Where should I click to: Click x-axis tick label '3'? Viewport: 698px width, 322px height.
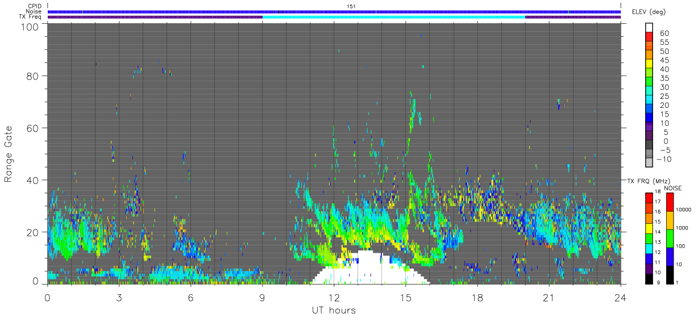click(119, 297)
